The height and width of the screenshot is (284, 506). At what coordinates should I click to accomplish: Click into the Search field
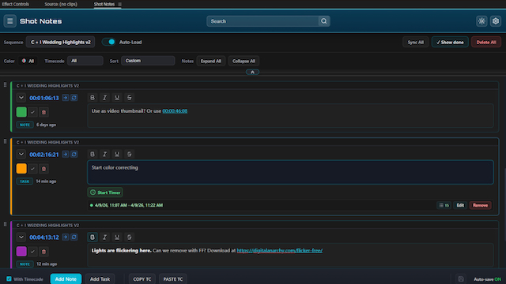click(262, 21)
